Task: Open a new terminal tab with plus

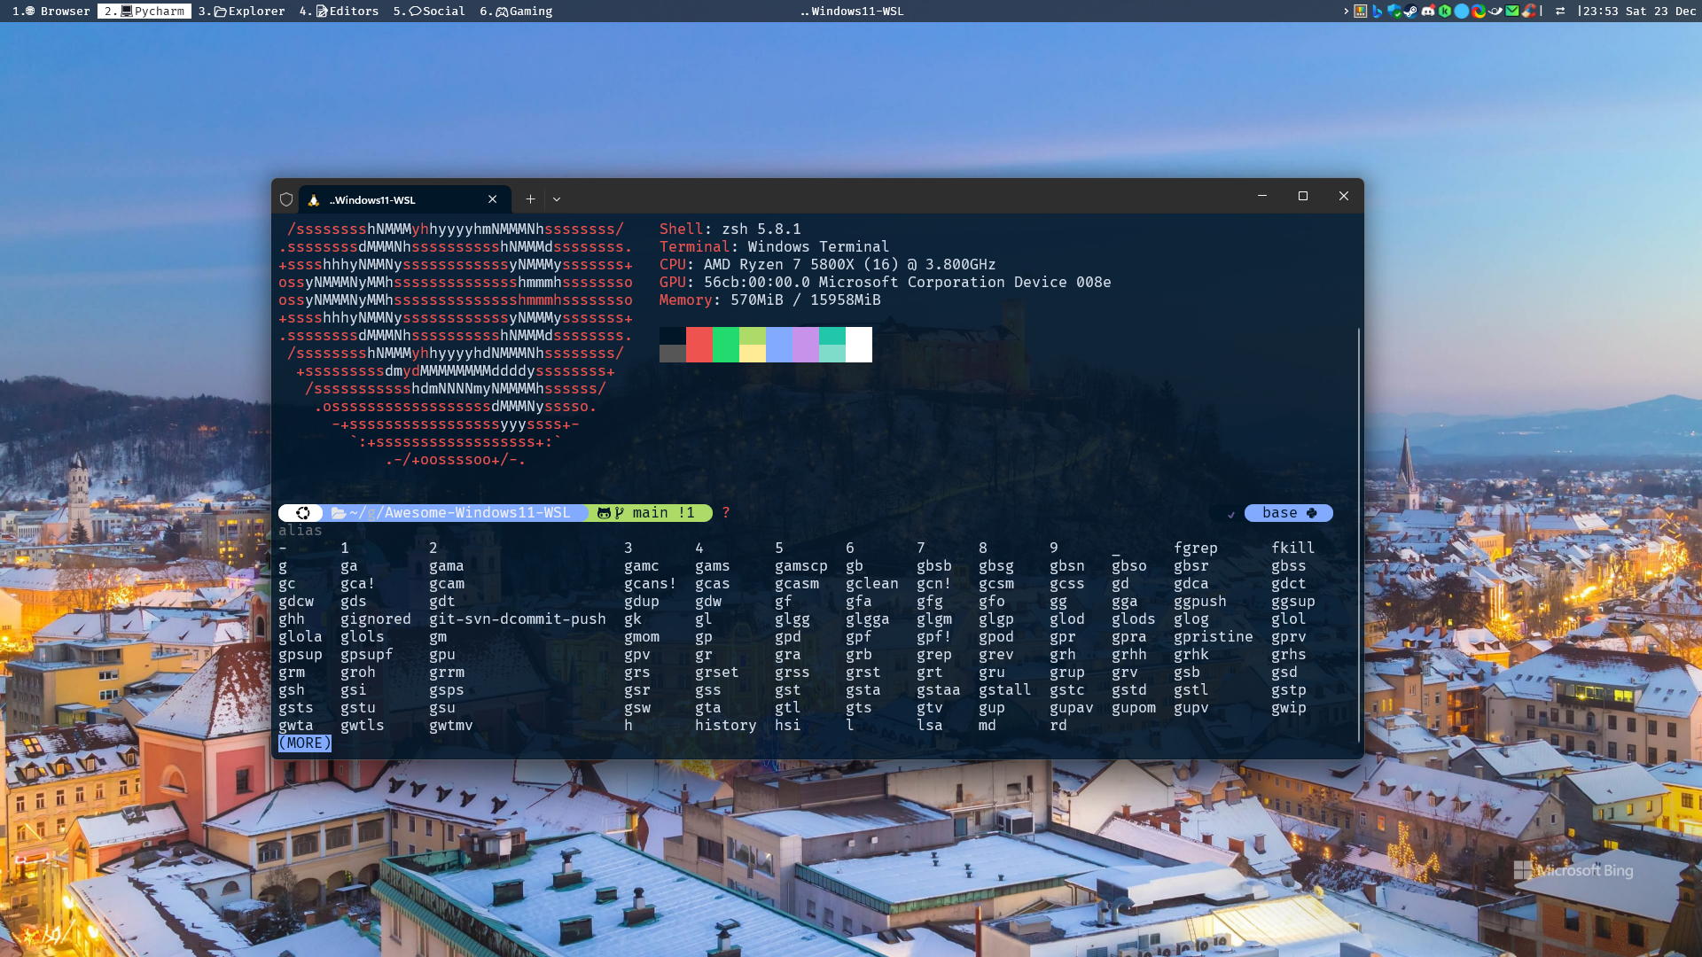Action: [530, 199]
